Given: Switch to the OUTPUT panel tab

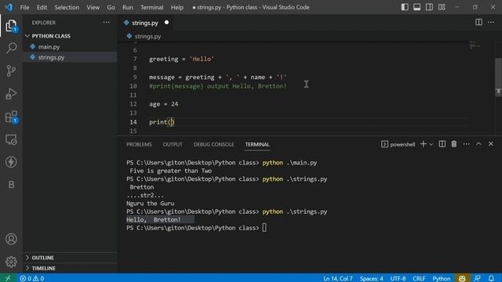Looking at the screenshot, I should 173,144.
